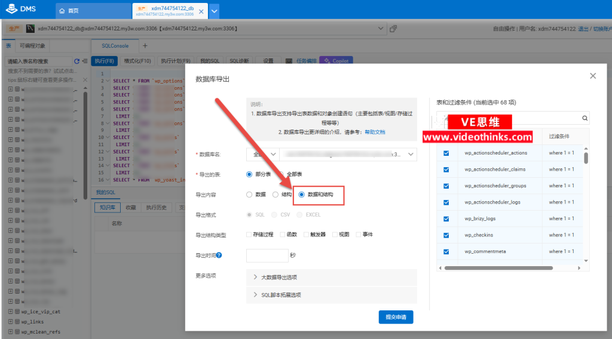The height and width of the screenshot is (339, 612).
Task: Open the SQLConsole tab
Action: point(115,45)
